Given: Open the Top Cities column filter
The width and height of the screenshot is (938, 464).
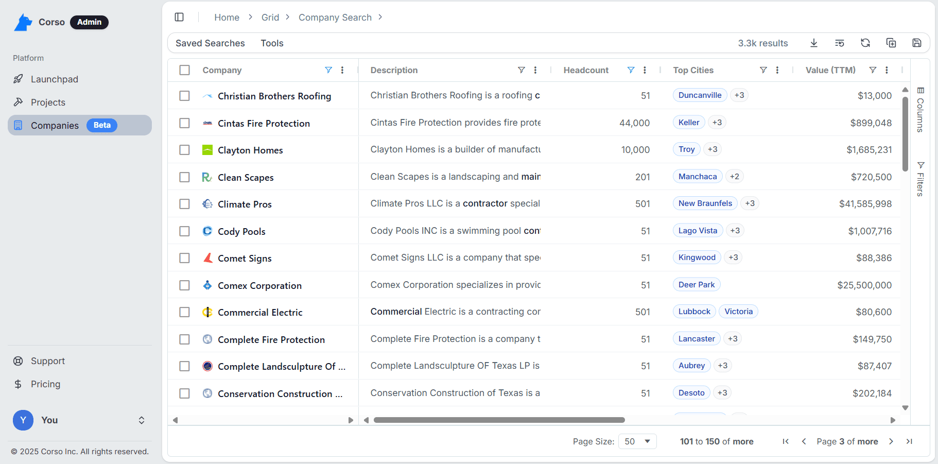Looking at the screenshot, I should (763, 70).
